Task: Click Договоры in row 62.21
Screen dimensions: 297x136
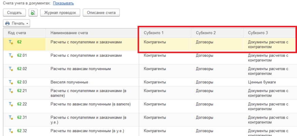Action: click(x=204, y=91)
